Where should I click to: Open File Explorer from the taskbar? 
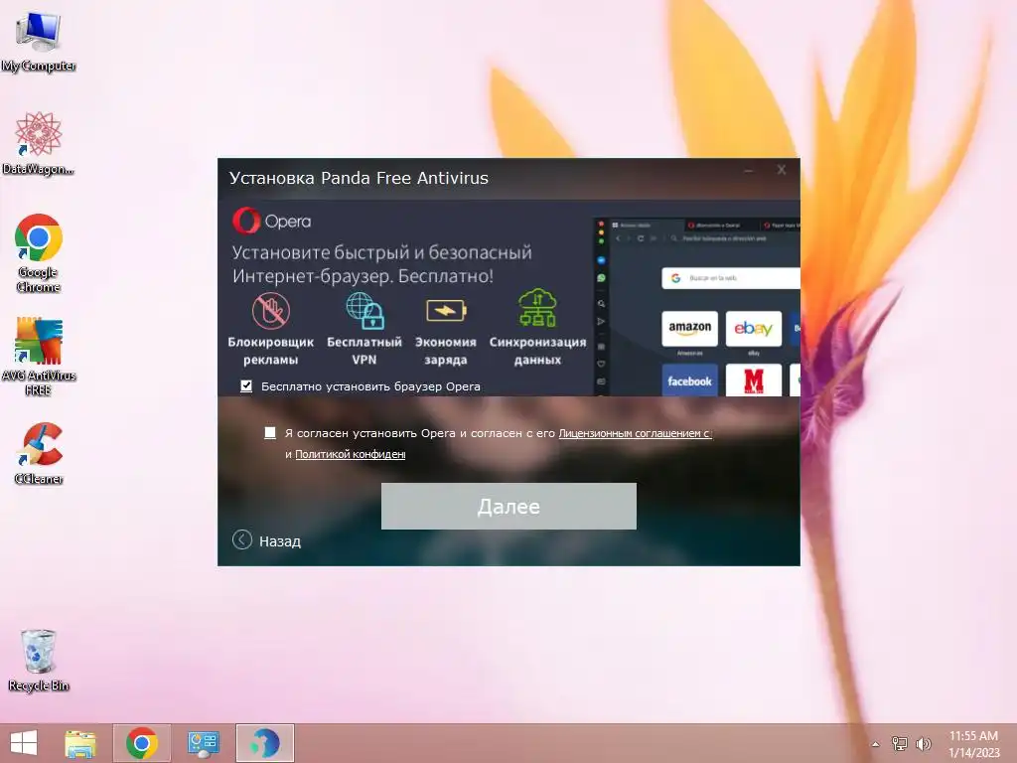(80, 743)
